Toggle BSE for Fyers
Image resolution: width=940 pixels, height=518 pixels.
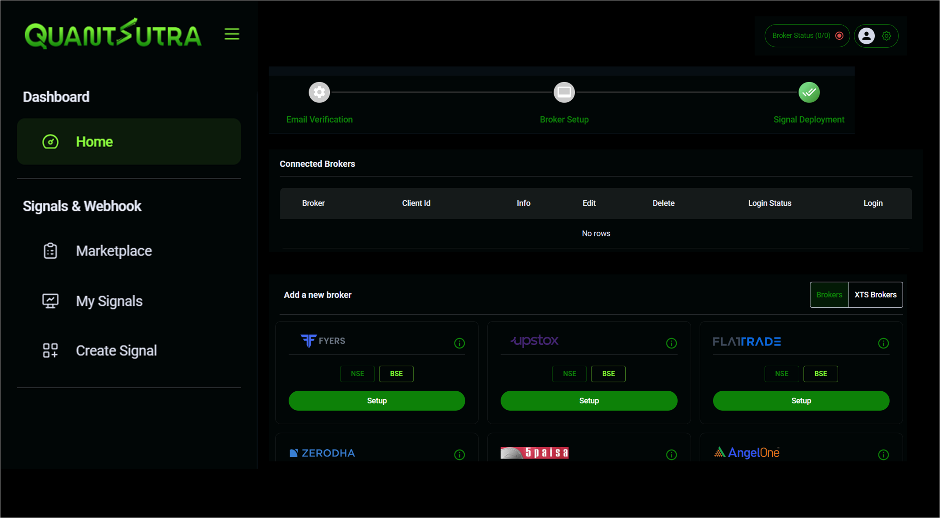tap(396, 374)
